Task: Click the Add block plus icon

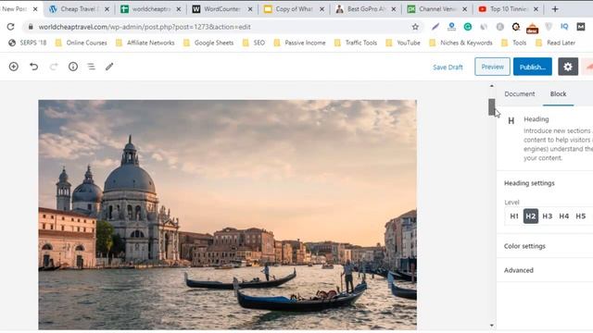Action: click(x=14, y=67)
